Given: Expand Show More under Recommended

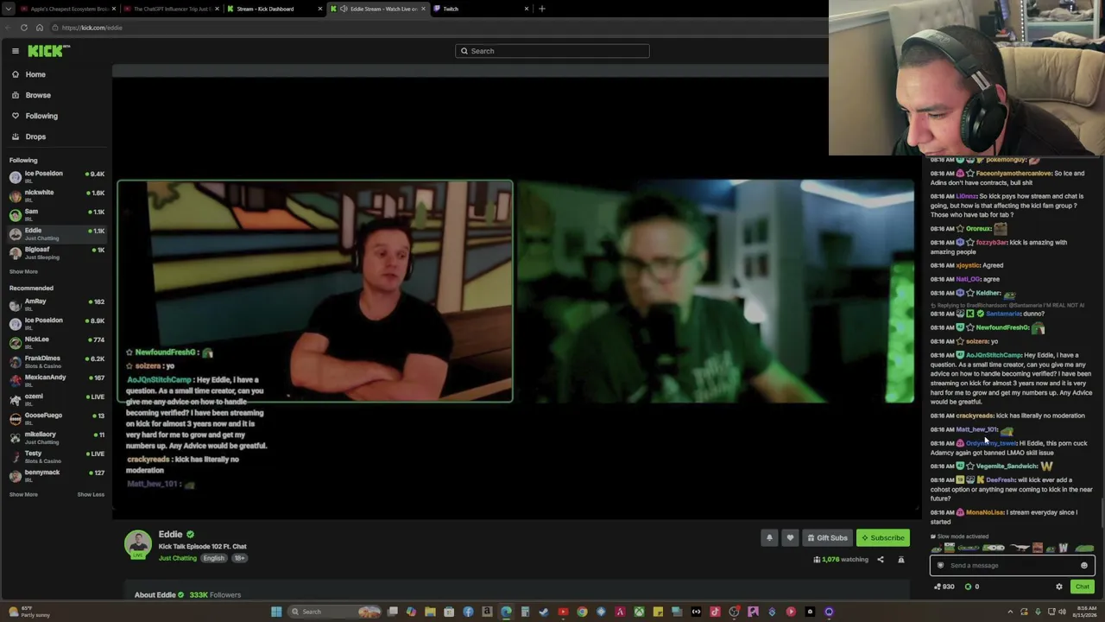Looking at the screenshot, I should [x=23, y=495].
